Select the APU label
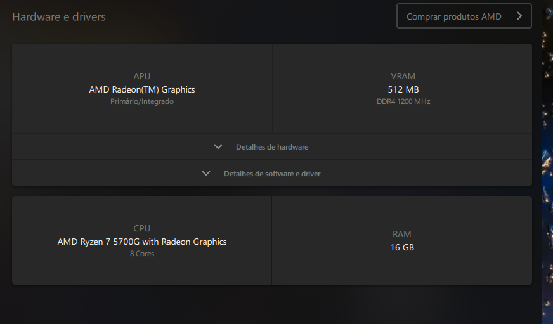The height and width of the screenshot is (324, 553). coord(142,76)
